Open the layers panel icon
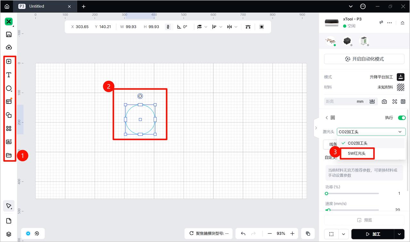Viewport: 410px width, 242px height. [x=9, y=234]
